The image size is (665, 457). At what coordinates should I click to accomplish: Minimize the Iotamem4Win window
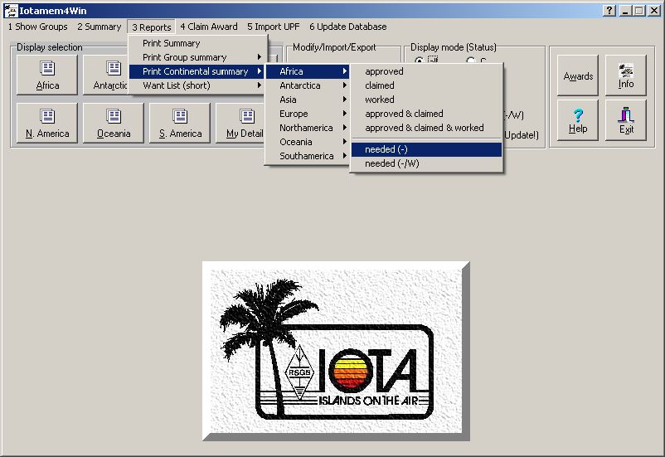pos(625,11)
